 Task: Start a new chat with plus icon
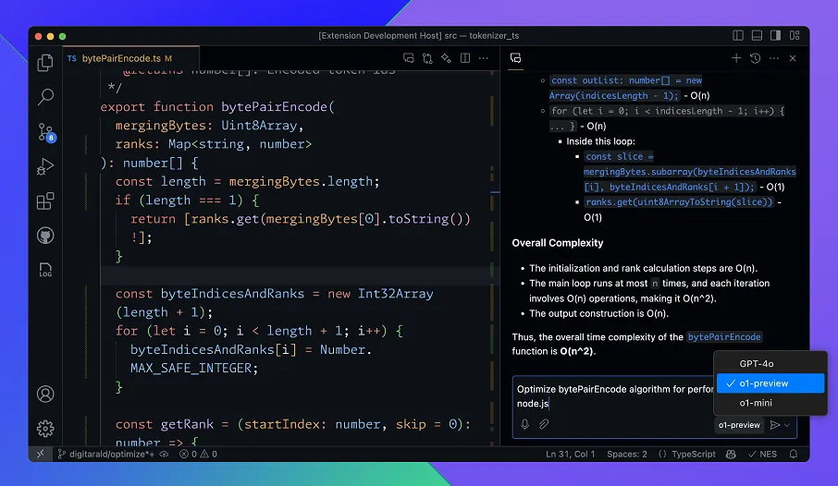click(736, 58)
